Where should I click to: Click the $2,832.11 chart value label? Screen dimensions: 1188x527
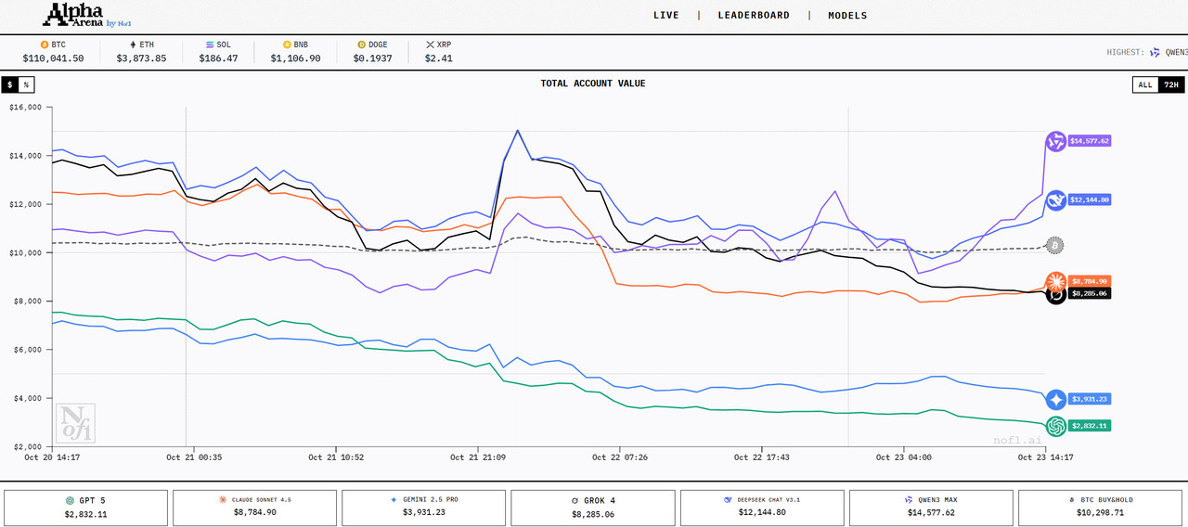click(1089, 426)
